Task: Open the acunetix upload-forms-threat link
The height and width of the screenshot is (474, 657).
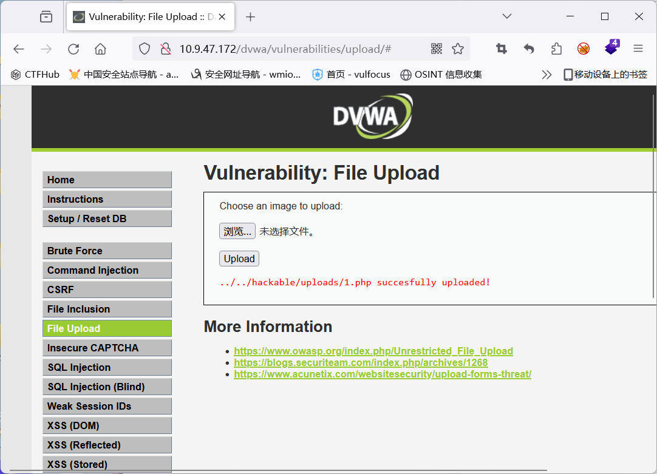Action: coord(383,374)
